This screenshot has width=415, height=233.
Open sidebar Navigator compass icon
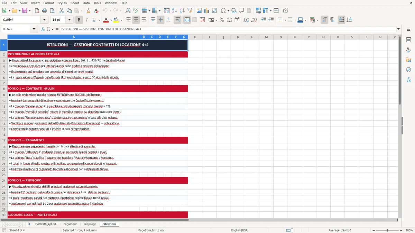408,70
